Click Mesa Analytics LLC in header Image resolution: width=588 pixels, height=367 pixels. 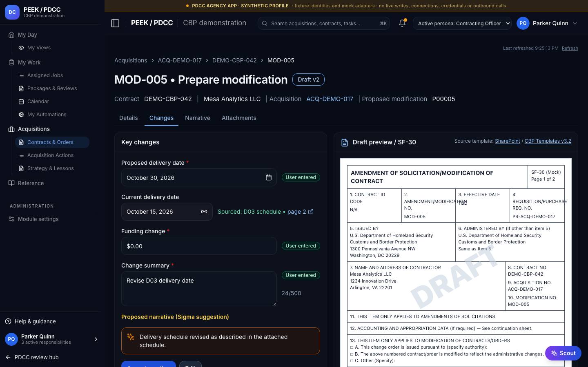232,99
